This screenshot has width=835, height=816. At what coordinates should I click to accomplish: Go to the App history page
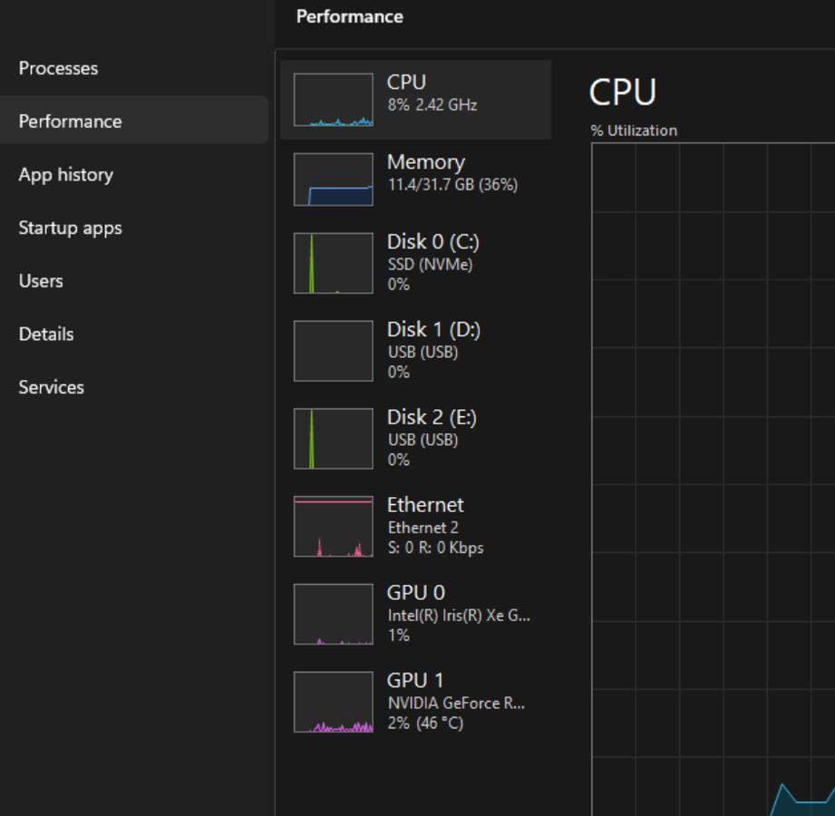65,175
